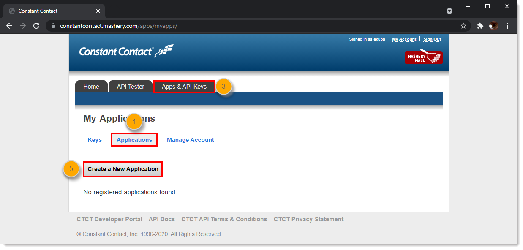Click the address bar URL field
The width and height of the screenshot is (523, 250).
point(258,26)
